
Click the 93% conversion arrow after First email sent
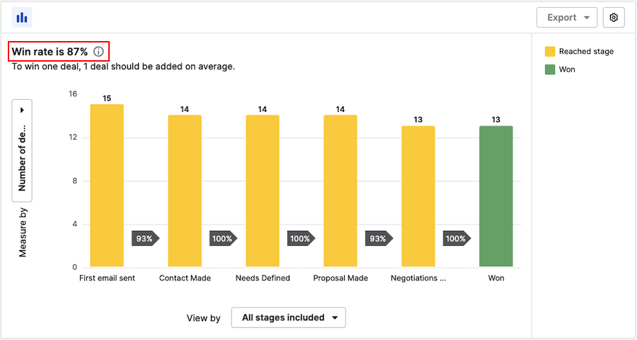point(146,239)
